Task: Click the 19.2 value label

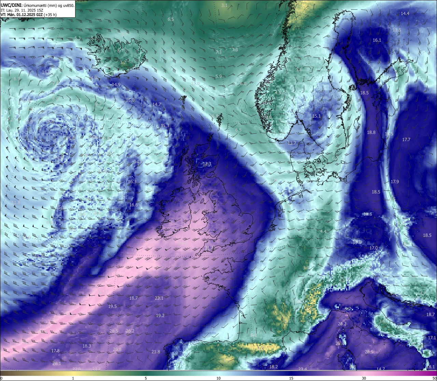Action: coord(160,315)
